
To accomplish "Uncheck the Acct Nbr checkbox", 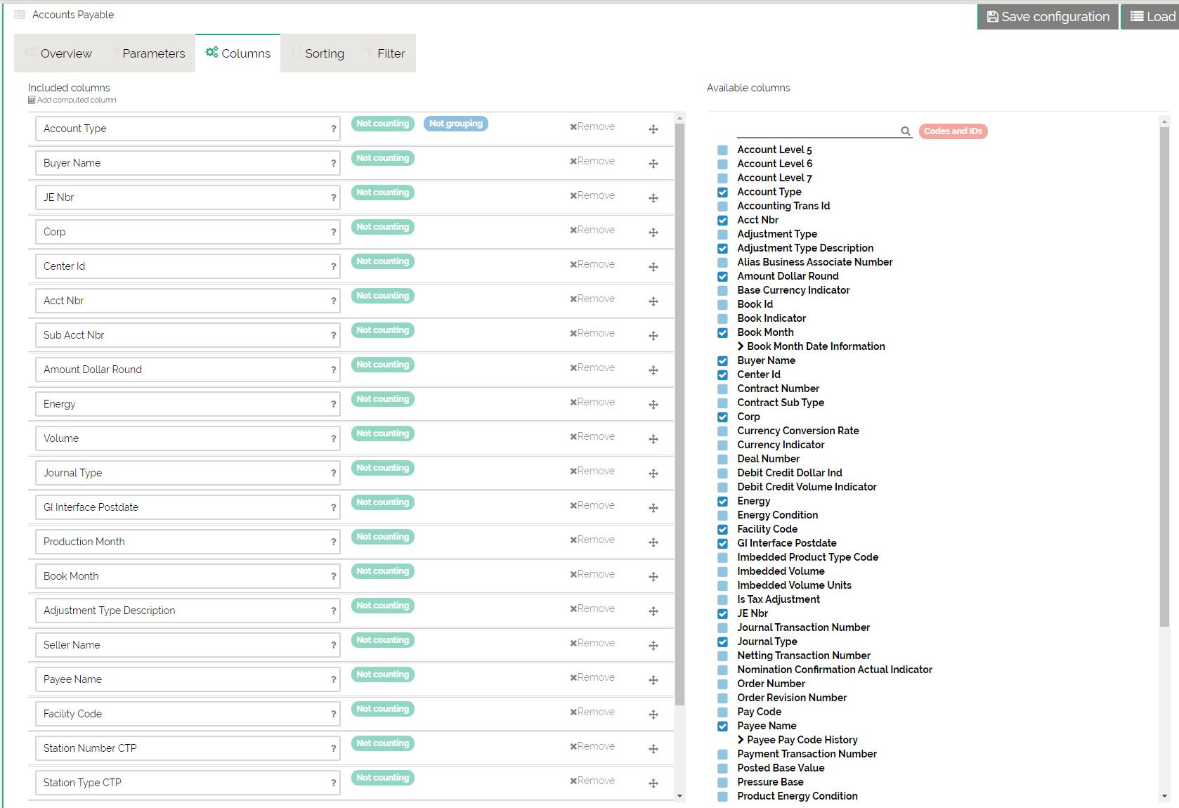I will coord(722,221).
